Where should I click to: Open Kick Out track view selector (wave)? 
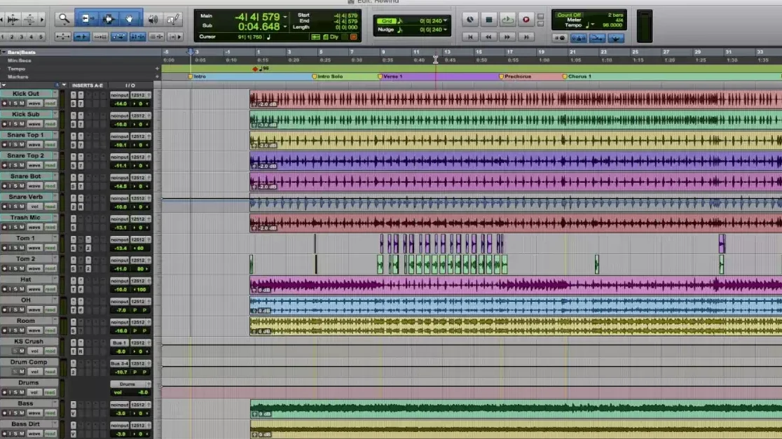(x=34, y=103)
